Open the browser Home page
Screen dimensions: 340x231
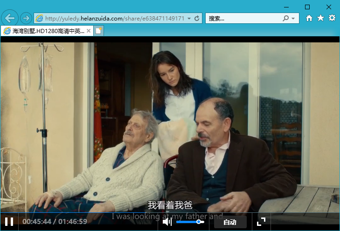pyautogui.click(x=309, y=18)
